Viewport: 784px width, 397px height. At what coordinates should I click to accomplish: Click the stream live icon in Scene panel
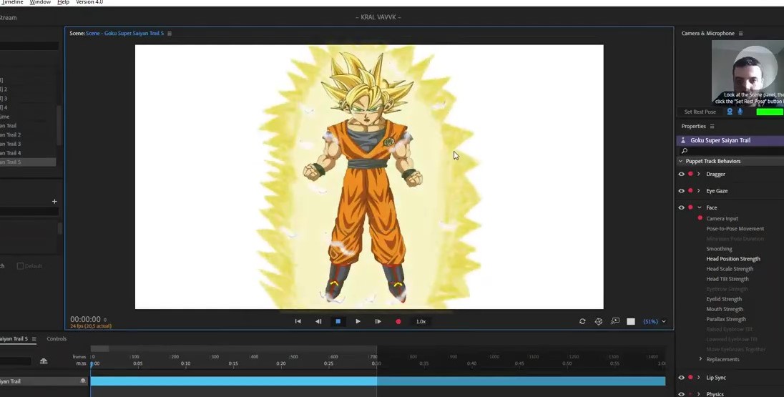615,321
